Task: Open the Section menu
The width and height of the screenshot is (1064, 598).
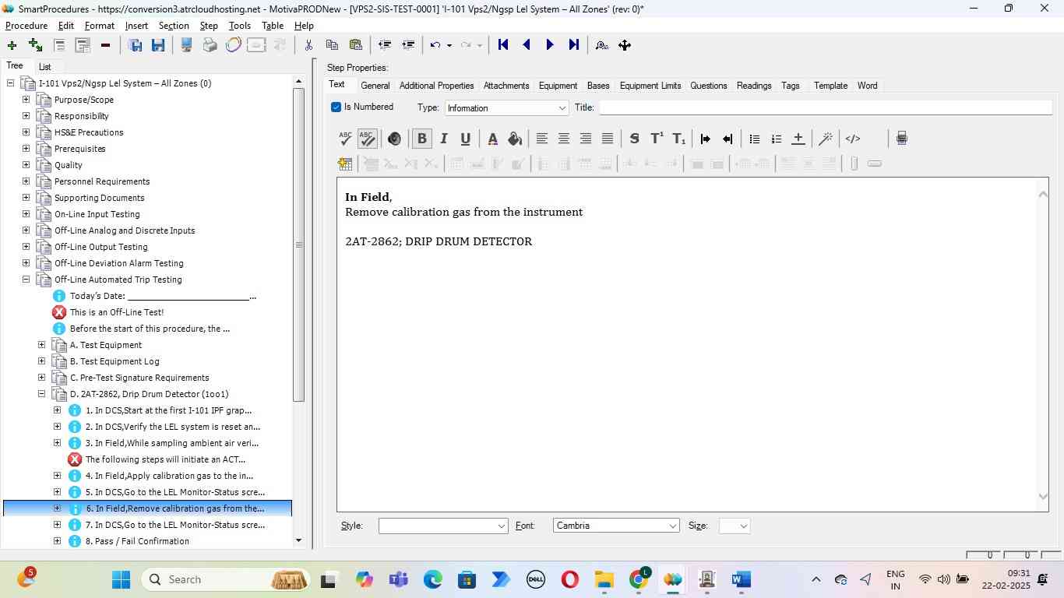Action: (174, 26)
